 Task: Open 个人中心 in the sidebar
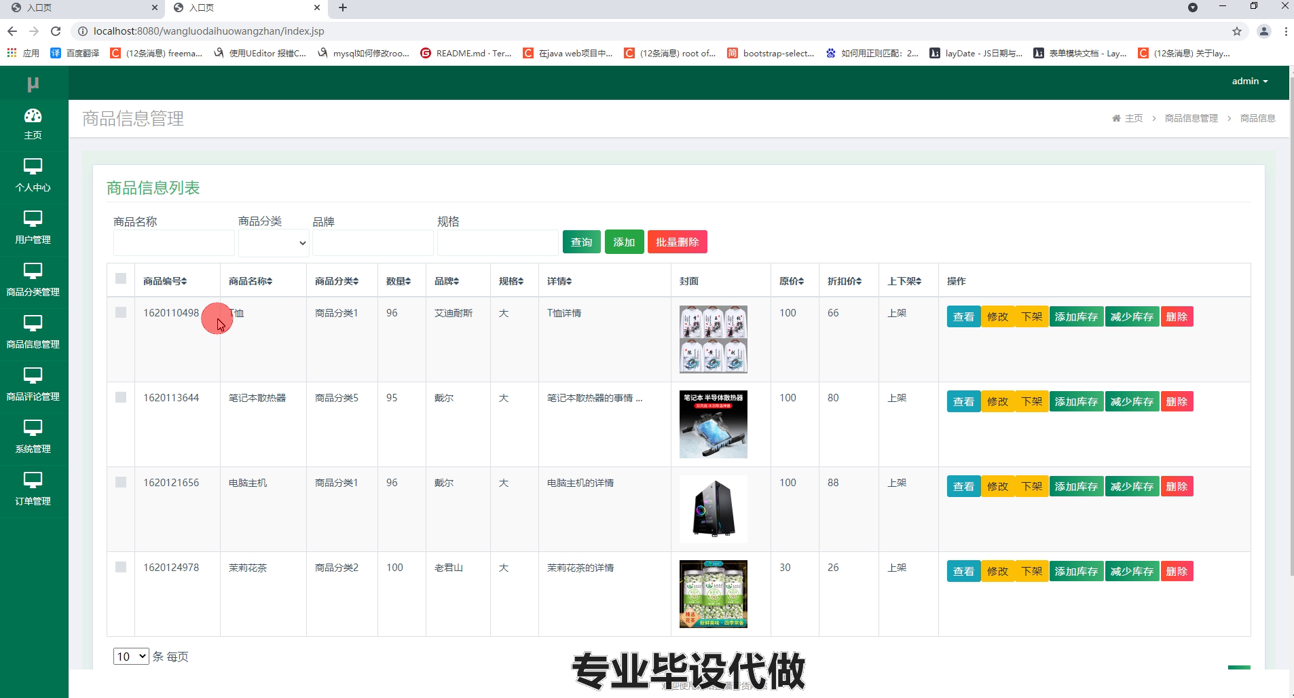coord(33,177)
